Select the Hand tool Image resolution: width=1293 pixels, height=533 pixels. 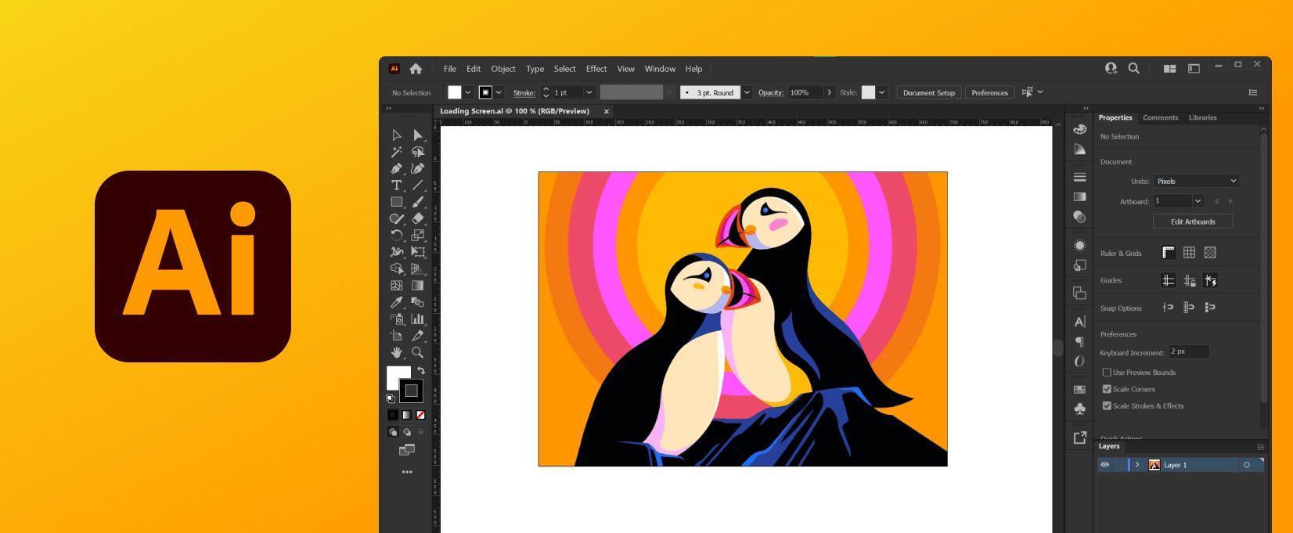[x=397, y=352]
